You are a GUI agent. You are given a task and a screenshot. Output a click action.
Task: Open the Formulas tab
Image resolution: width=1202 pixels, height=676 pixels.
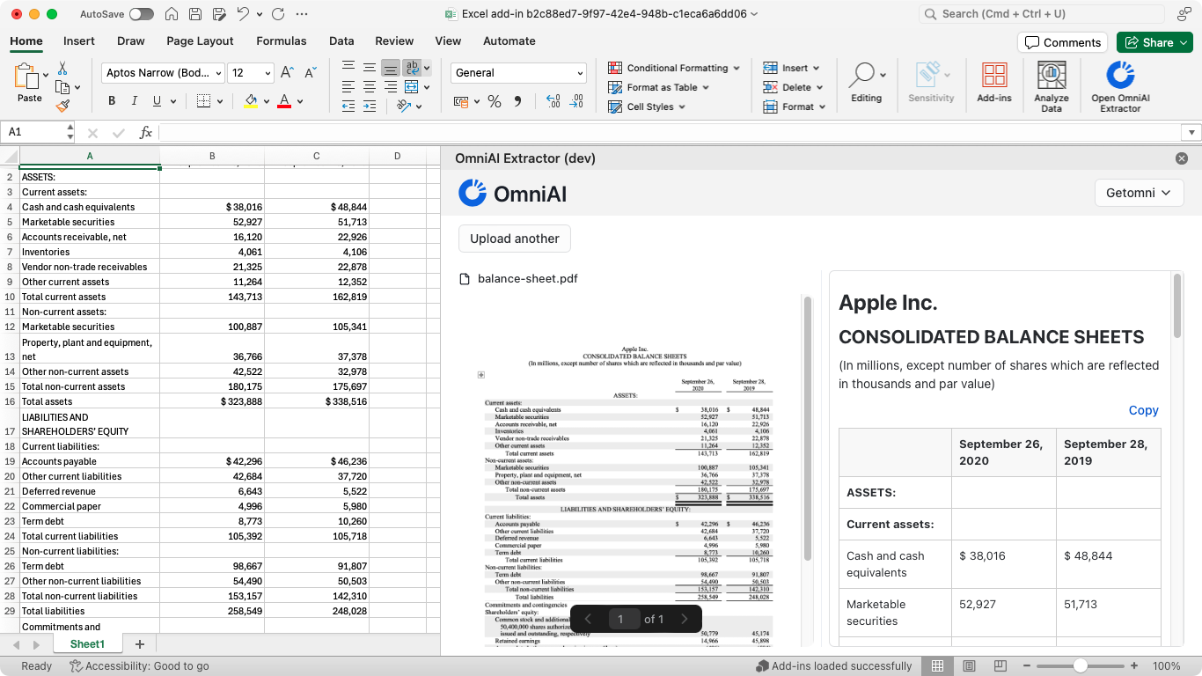(282, 40)
